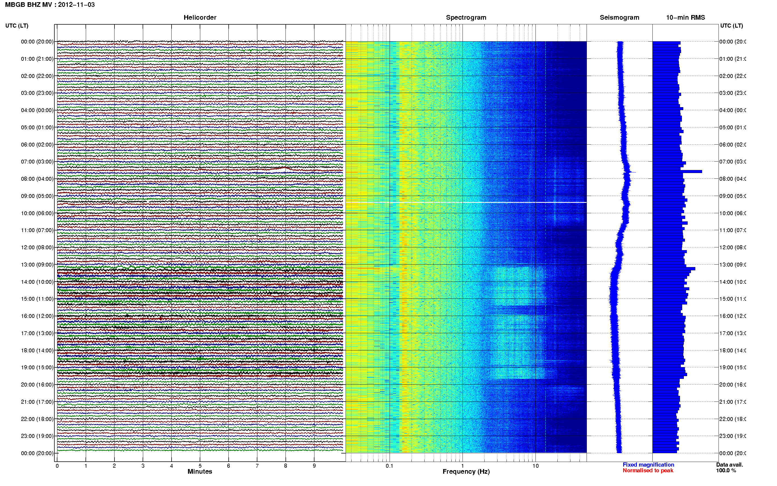Click the 'Normalised to peak' legend text
This screenshot has height=486, width=777.
(648, 471)
